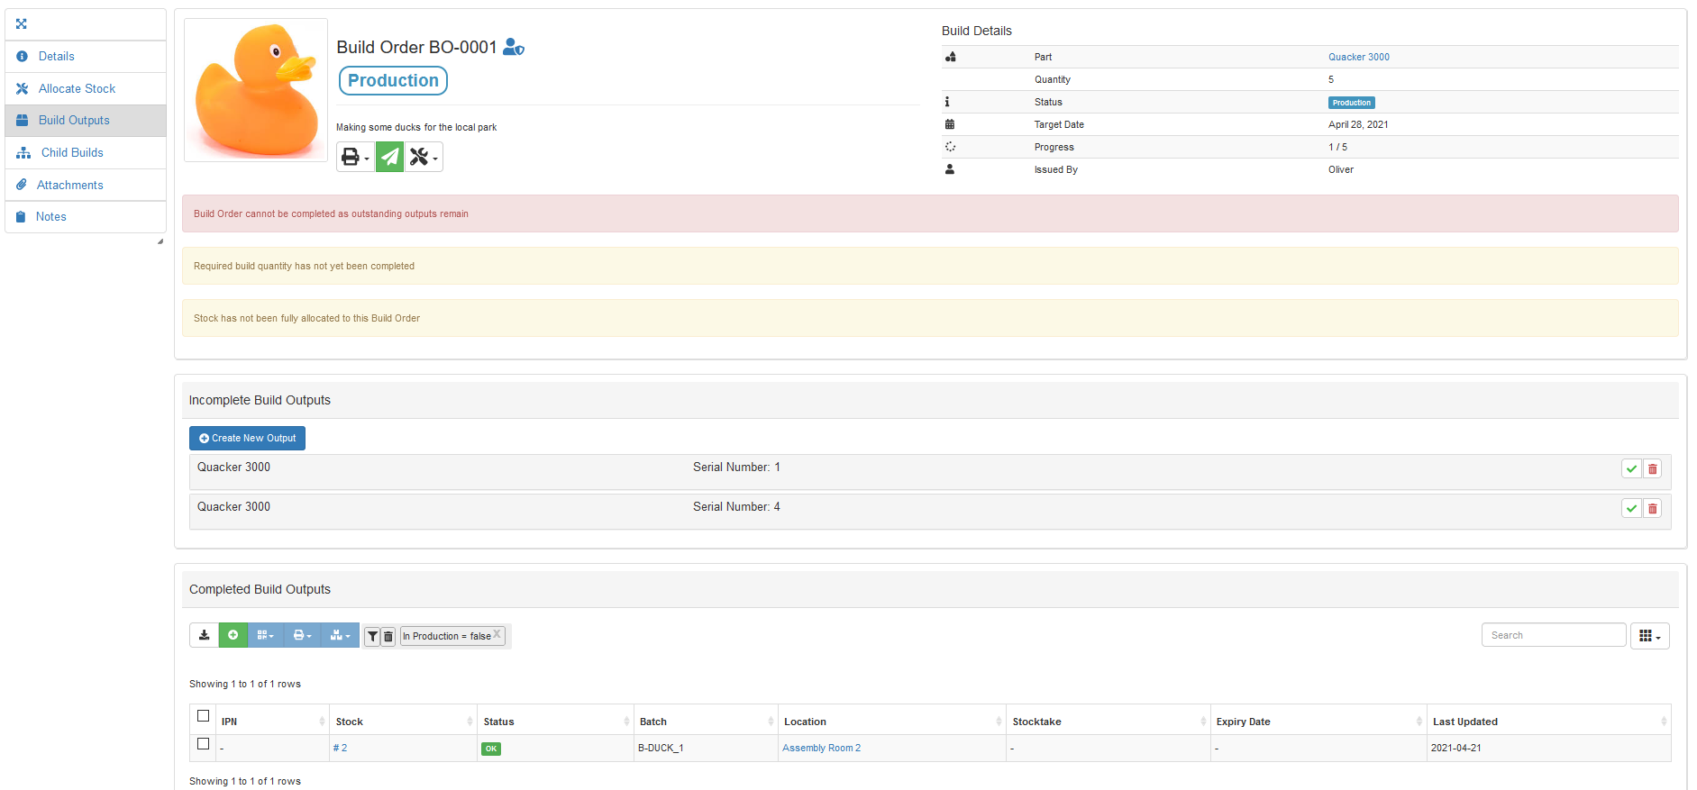Check the row checkbox for stock #2
Viewport: 1697px width, 790px height.
(204, 744)
